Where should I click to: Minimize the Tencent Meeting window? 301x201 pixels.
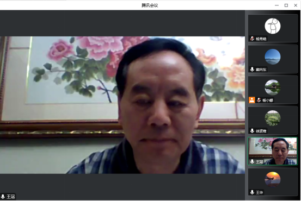point(277,5)
